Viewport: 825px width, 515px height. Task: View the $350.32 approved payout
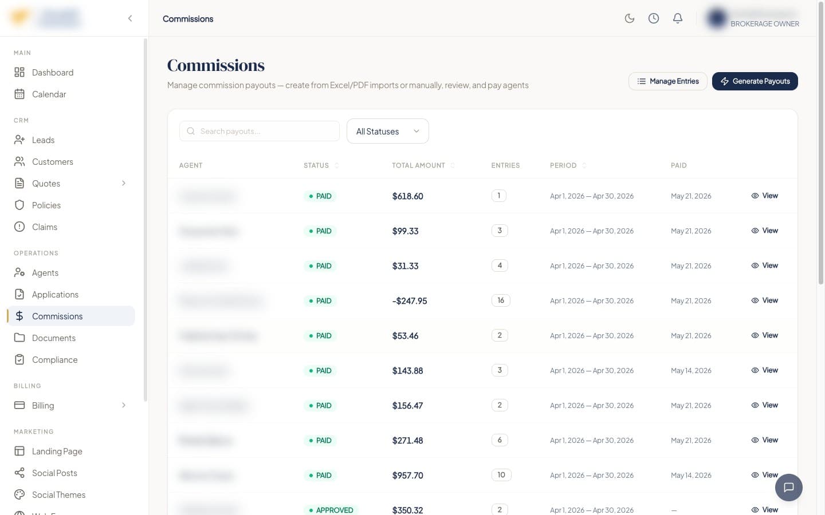click(x=765, y=509)
